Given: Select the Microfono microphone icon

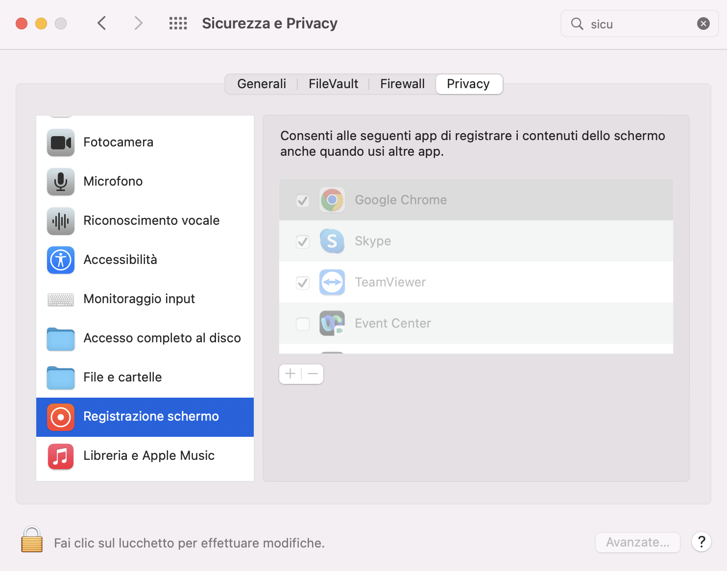Looking at the screenshot, I should 61,182.
